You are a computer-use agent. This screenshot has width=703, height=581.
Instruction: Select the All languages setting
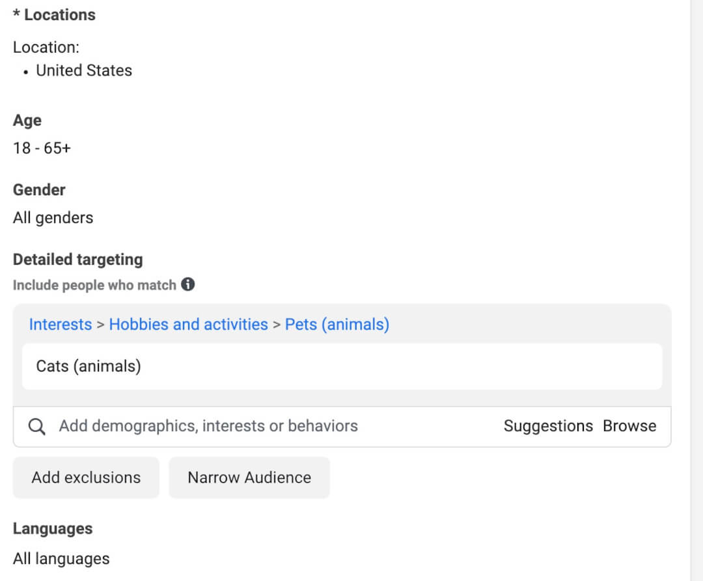tap(61, 558)
